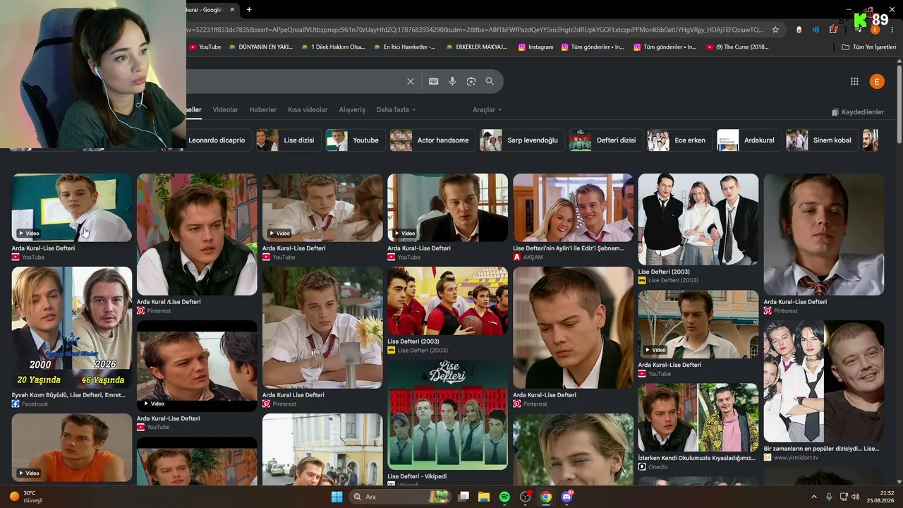
Task: Click the 'Arda Kural /Lise Defteri' Pinterest caption
Action: [x=169, y=302]
